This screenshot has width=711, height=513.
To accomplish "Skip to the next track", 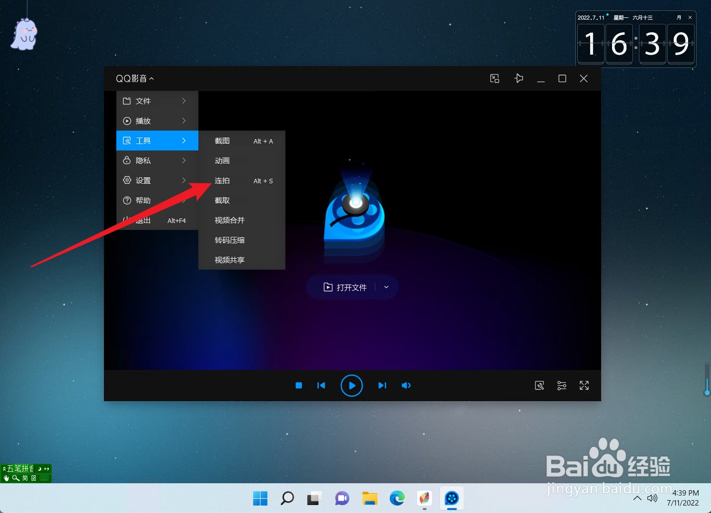I will point(382,385).
